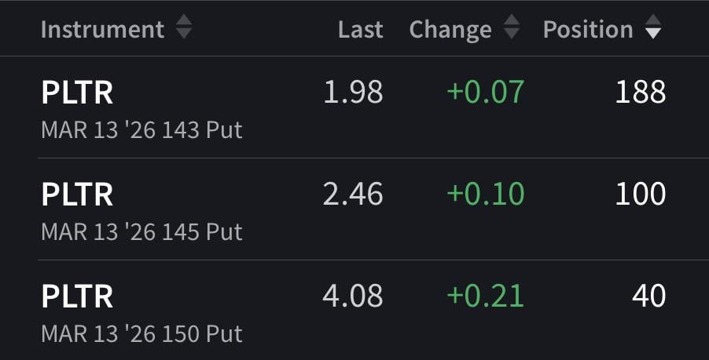Click the position value 188

coord(640,93)
